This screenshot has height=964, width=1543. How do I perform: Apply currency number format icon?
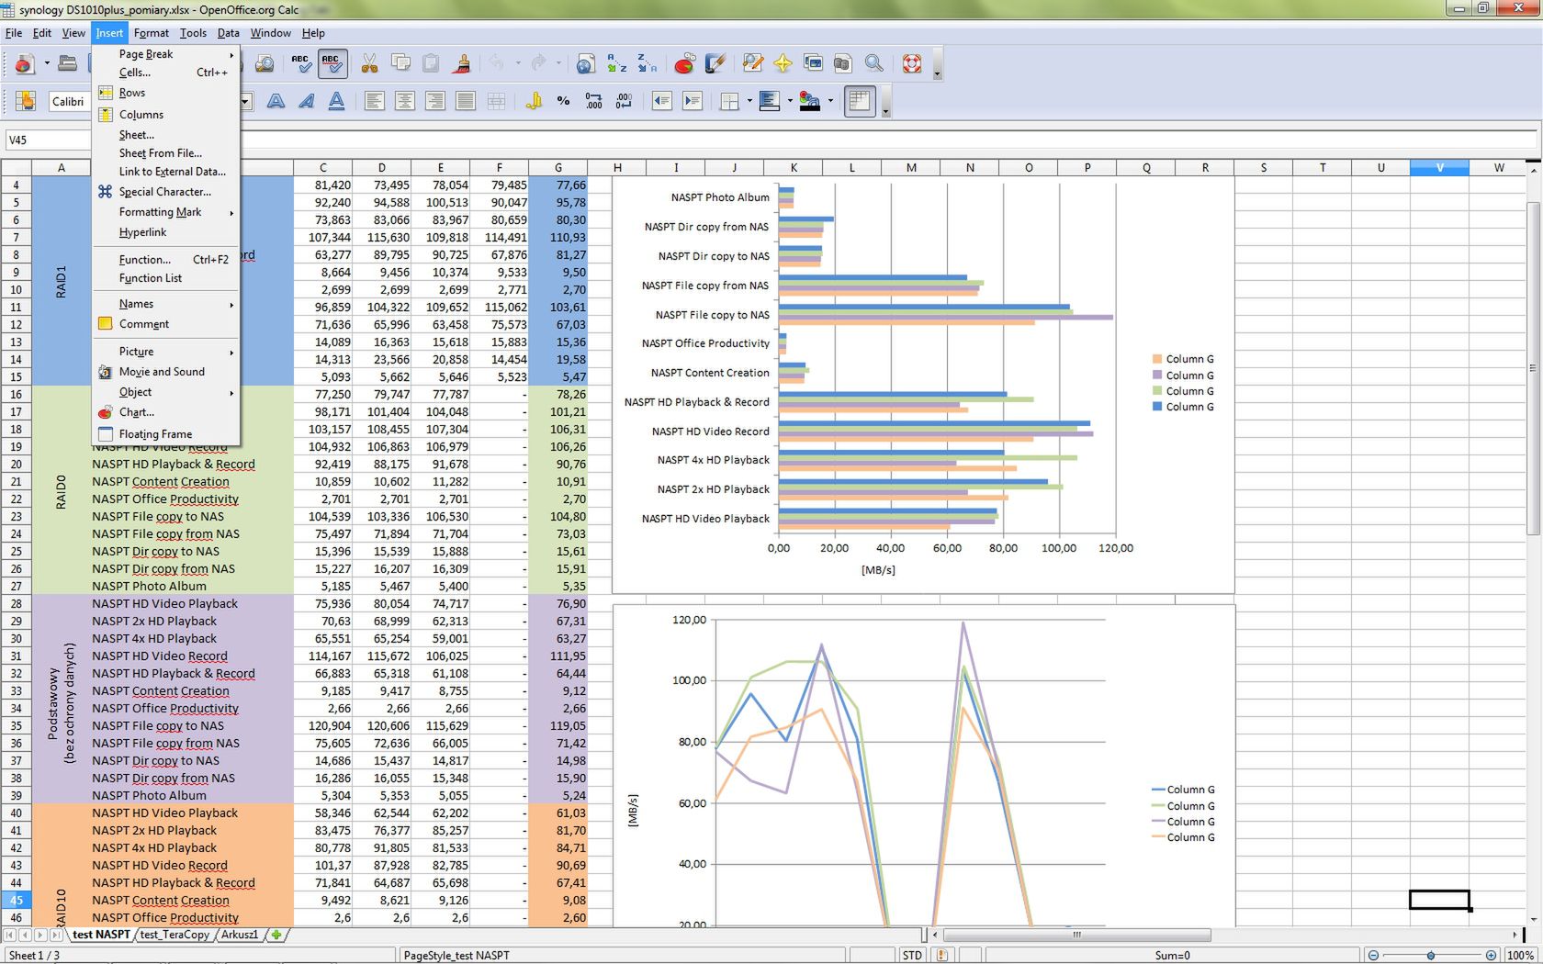tap(534, 101)
